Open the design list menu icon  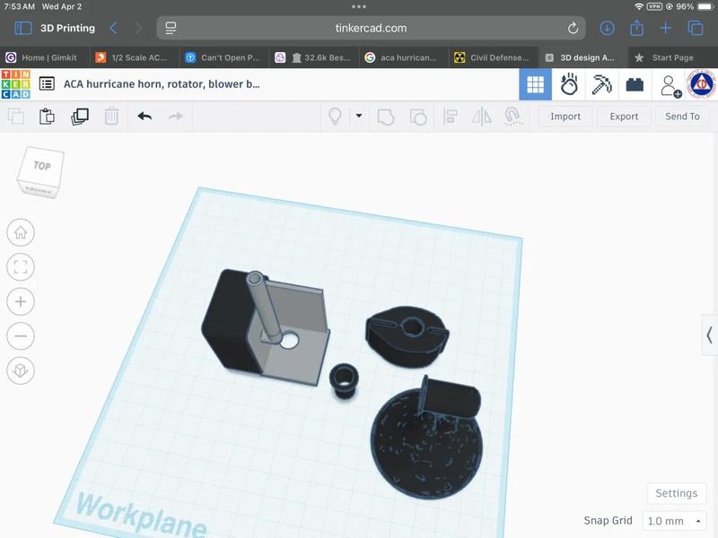(x=47, y=83)
